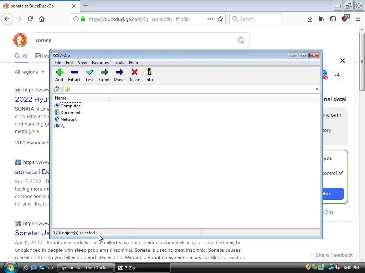The width and height of the screenshot is (365, 273).
Task: Launch Internet Explorer from quick launch
Action: point(26,268)
